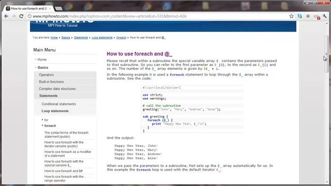Screen dimensions: 331x186
Task: Open the 'foreach' item under Loop statements
Action: tap(50, 126)
